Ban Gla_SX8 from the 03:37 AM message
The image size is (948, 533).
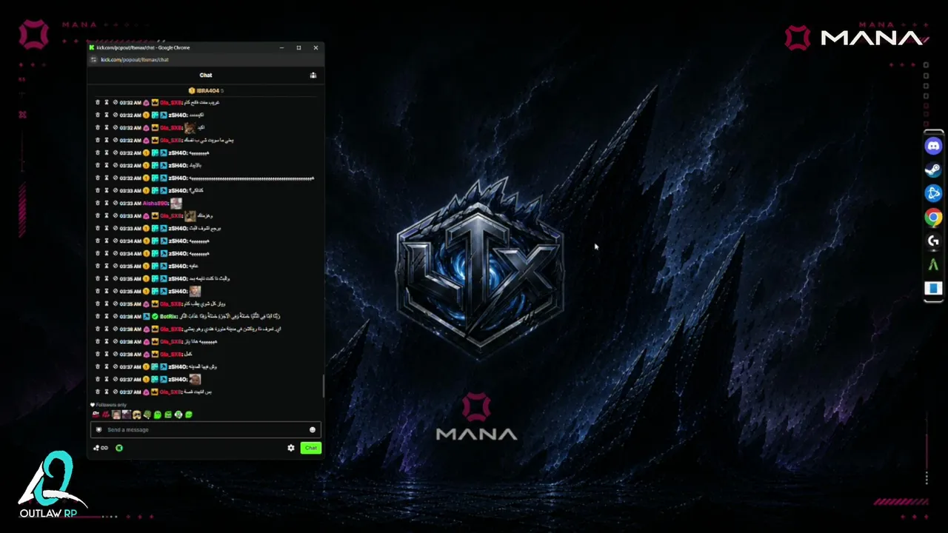(x=116, y=392)
